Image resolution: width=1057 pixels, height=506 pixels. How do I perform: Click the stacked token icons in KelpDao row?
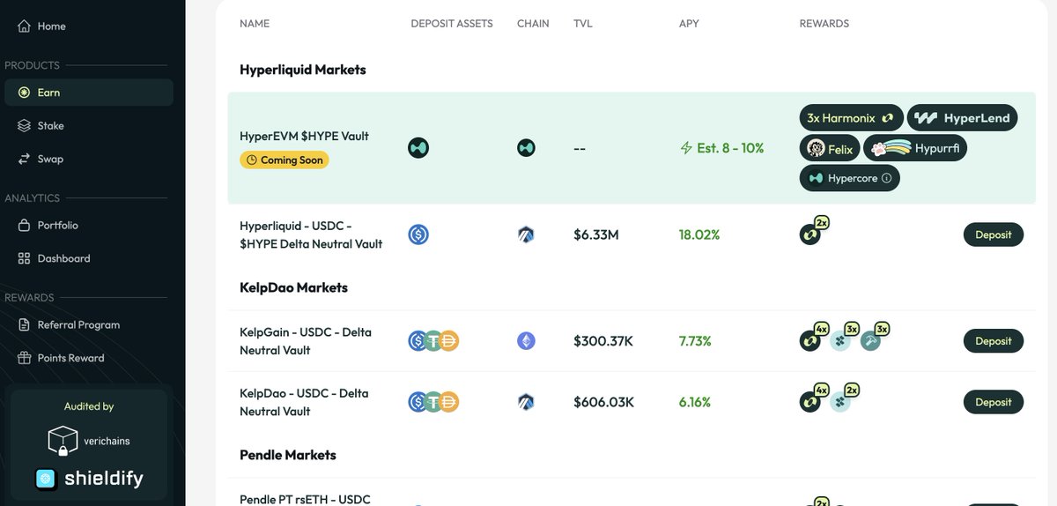click(434, 402)
